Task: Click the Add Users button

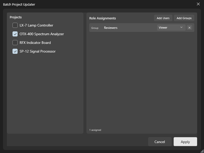Action: click(163, 18)
